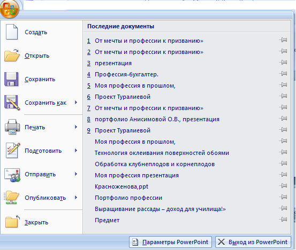Open Красноженова,ppt document
Screen dimensions: 296x250
pyautogui.click(x=122, y=186)
